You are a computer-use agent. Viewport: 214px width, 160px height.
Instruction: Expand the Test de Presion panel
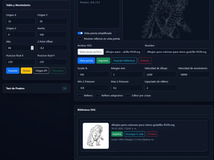[x=65, y=88]
